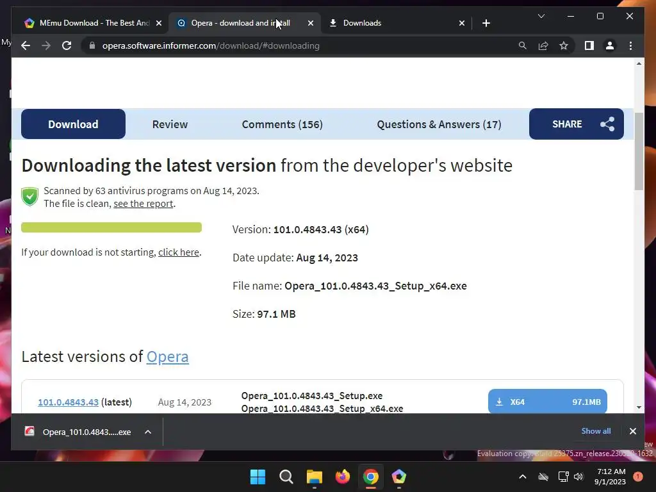The height and width of the screenshot is (492, 656).
Task: Open the antivirus 'see the report' link
Action: tap(143, 204)
